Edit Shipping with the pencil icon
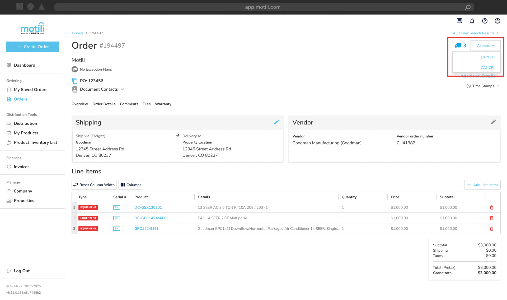This screenshot has width=507, height=300. (276, 122)
